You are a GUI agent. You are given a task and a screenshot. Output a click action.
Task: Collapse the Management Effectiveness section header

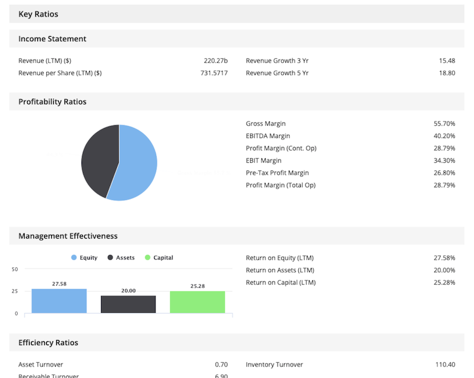click(68, 236)
